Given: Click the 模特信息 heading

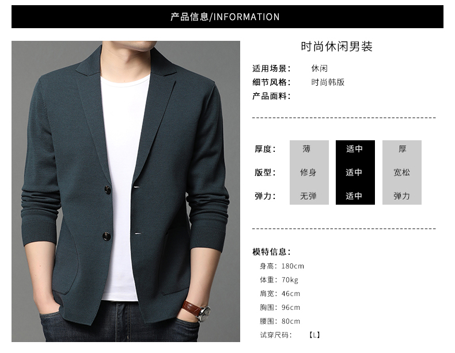Looking at the screenshot, I should (x=271, y=252).
